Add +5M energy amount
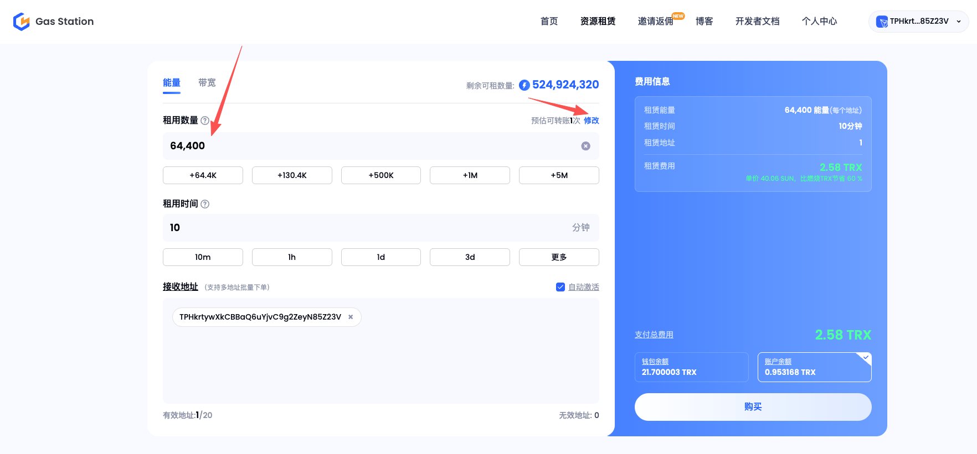977x454 pixels. pos(559,175)
